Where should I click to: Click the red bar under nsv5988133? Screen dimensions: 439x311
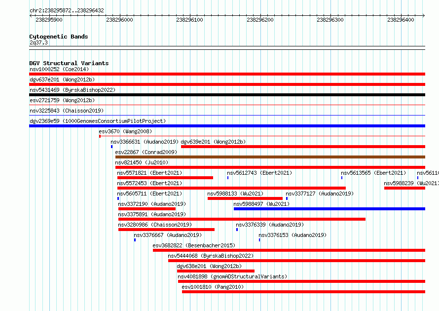(x=245, y=198)
